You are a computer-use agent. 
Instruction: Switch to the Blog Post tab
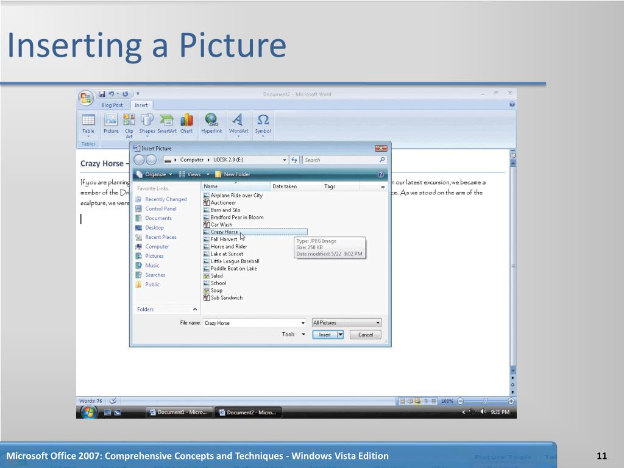click(x=112, y=105)
